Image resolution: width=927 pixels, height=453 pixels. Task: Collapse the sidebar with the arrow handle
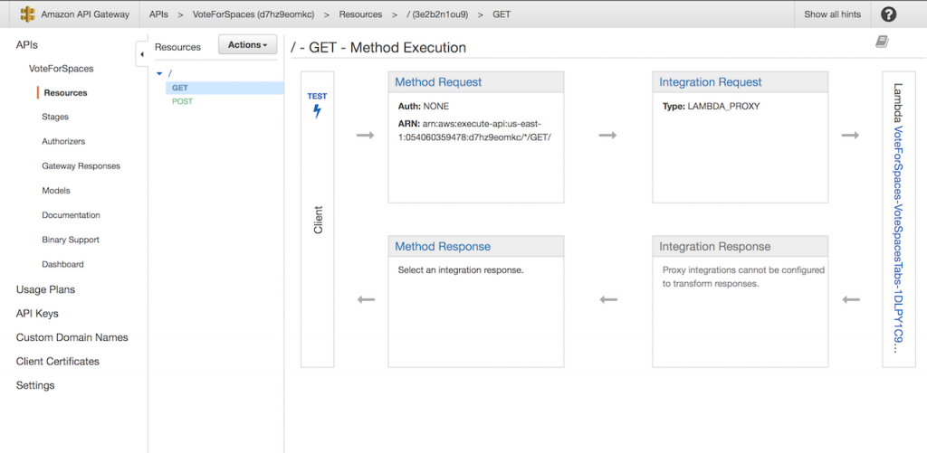pos(142,54)
